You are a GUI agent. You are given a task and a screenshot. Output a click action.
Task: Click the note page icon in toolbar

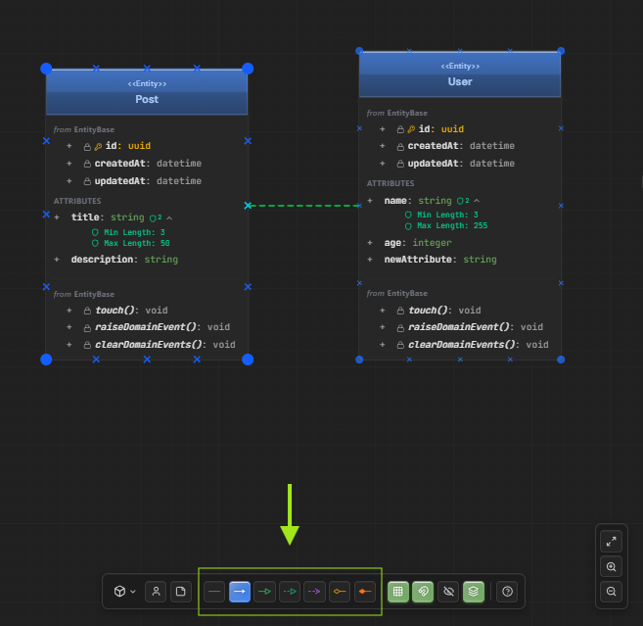(x=181, y=592)
